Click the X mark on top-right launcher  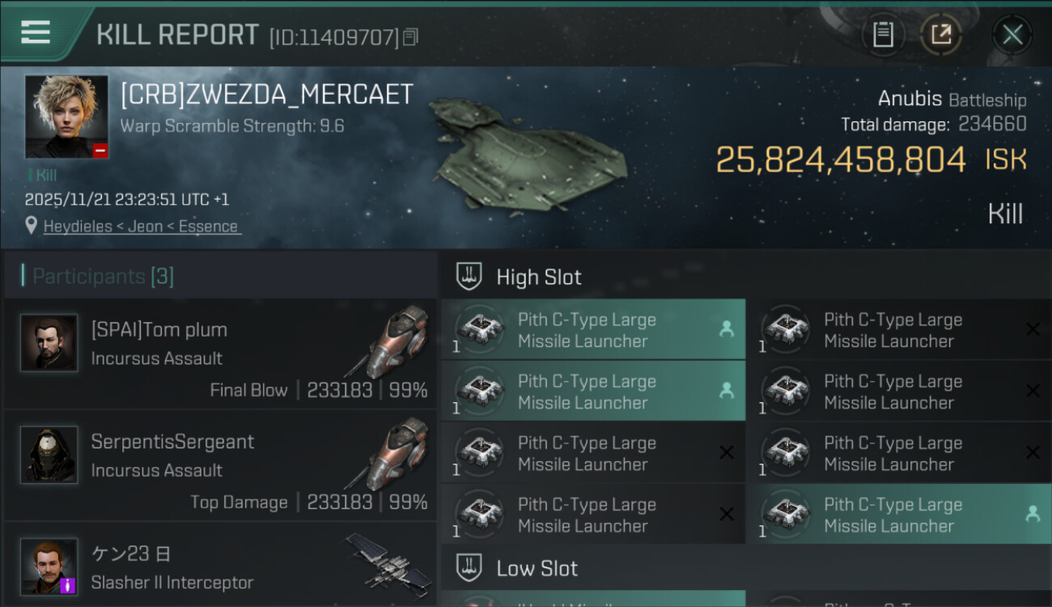1033,329
